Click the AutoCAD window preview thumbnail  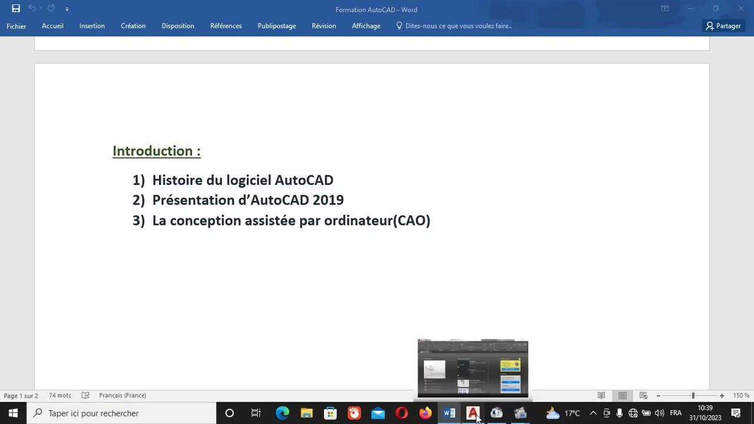tap(473, 368)
